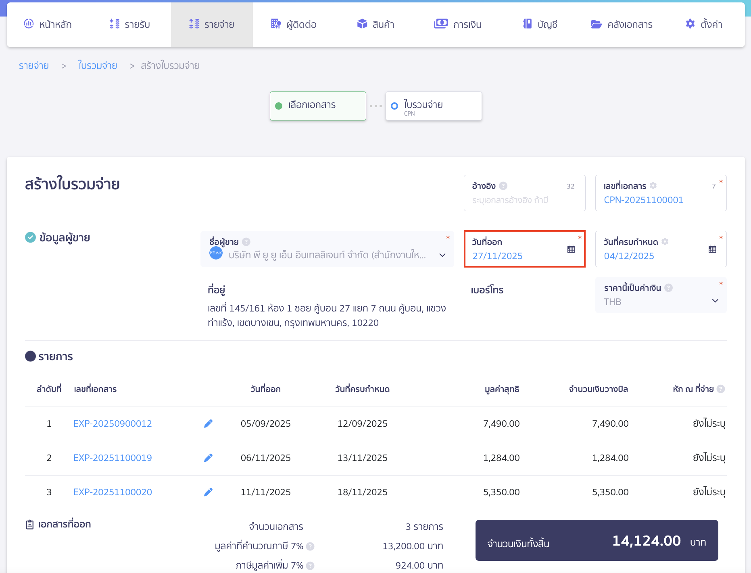The width and height of the screenshot is (751, 573).
Task: Expand the ชื่อผู้ขาย vendor dropdown
Action: point(442,255)
